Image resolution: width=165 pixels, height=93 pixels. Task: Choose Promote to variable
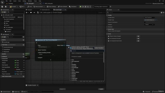76,57
